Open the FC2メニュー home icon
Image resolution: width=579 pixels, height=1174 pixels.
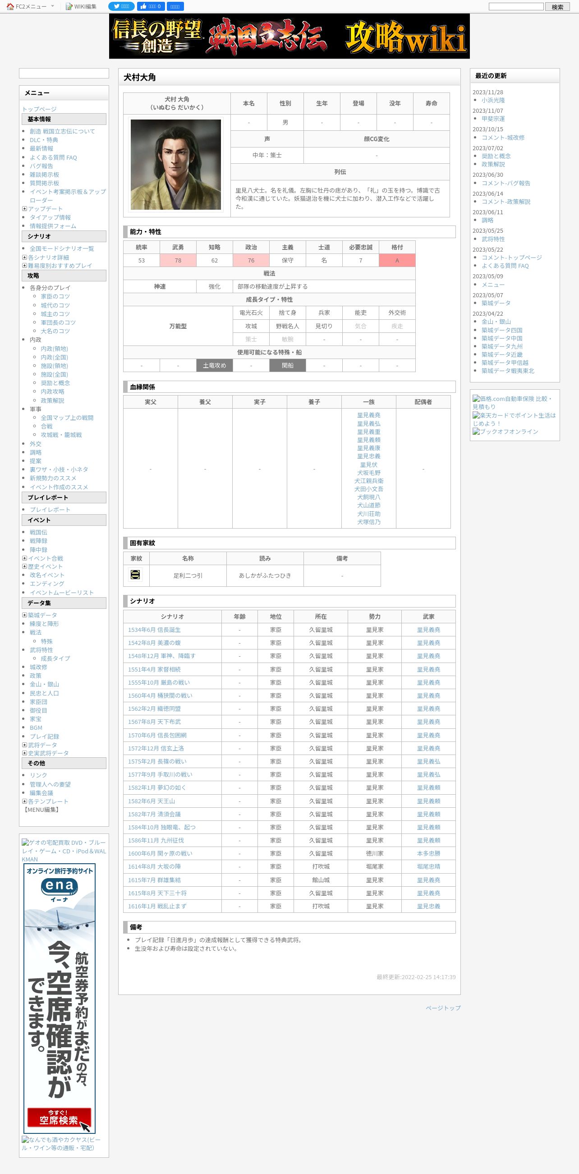(10, 6)
